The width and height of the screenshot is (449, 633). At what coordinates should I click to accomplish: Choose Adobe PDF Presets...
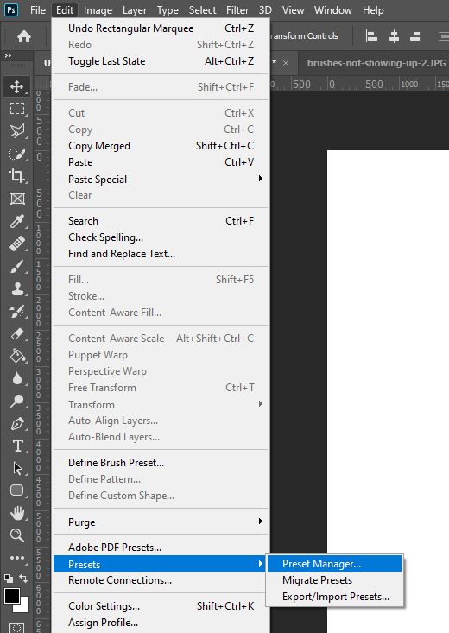161,548
